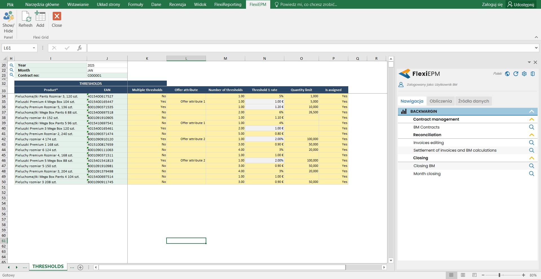Open BM Contracts with its magnifier icon
The image size is (541, 279).
pos(531,127)
